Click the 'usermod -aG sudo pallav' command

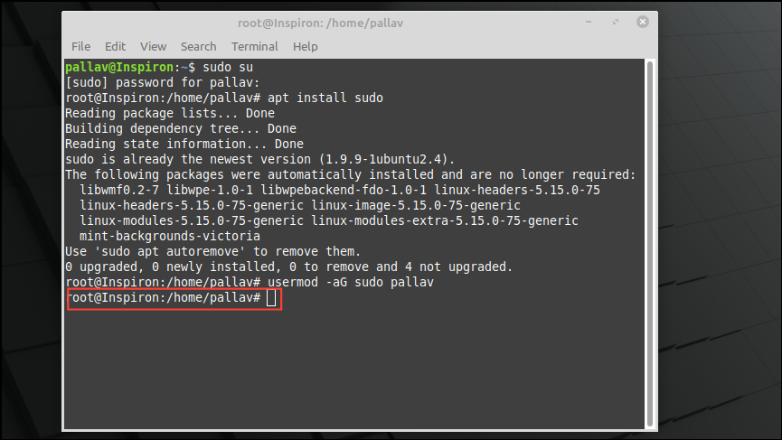[x=351, y=282]
